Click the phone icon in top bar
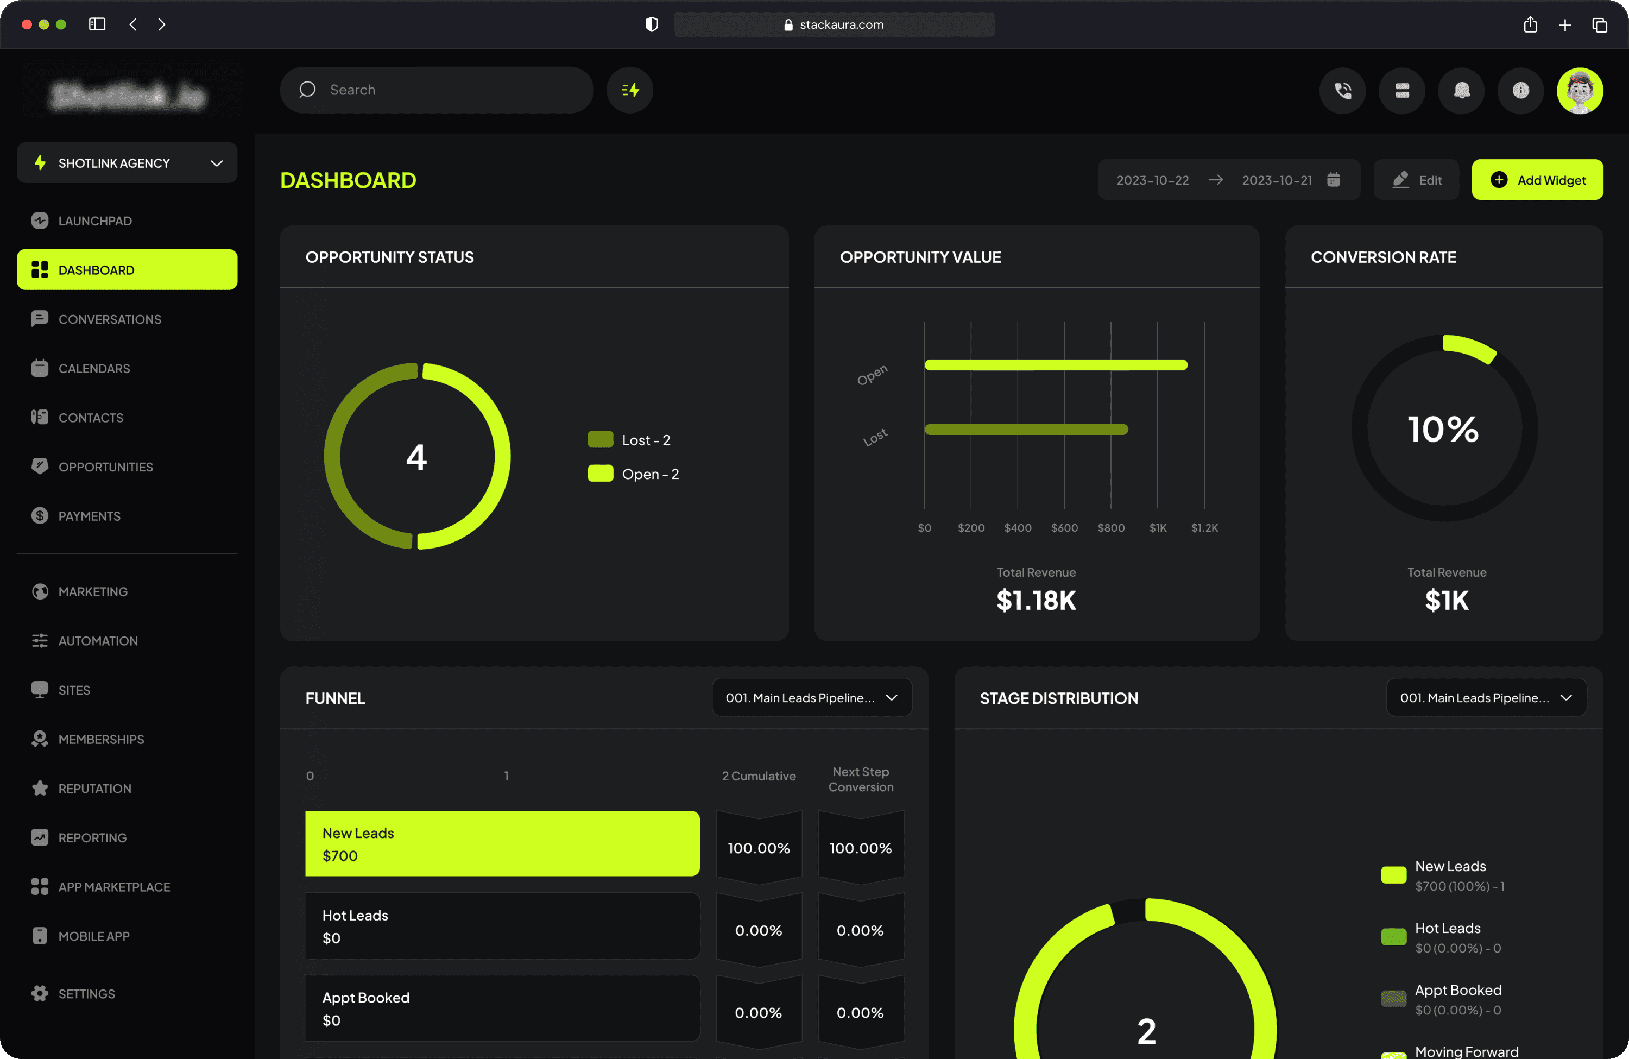The height and width of the screenshot is (1059, 1629). (1342, 90)
